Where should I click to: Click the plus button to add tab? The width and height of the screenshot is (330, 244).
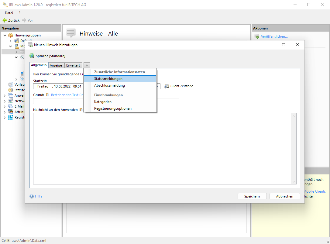click(87, 65)
